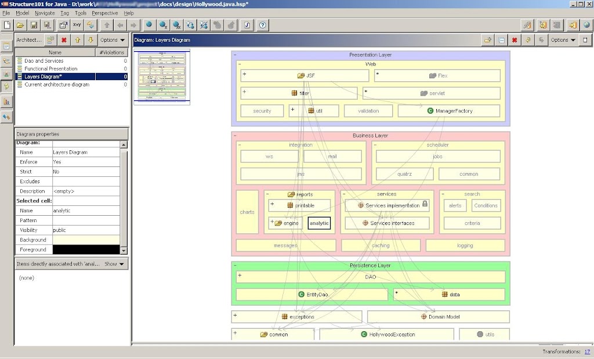Click the black Foreground color swatch

pos(86,249)
